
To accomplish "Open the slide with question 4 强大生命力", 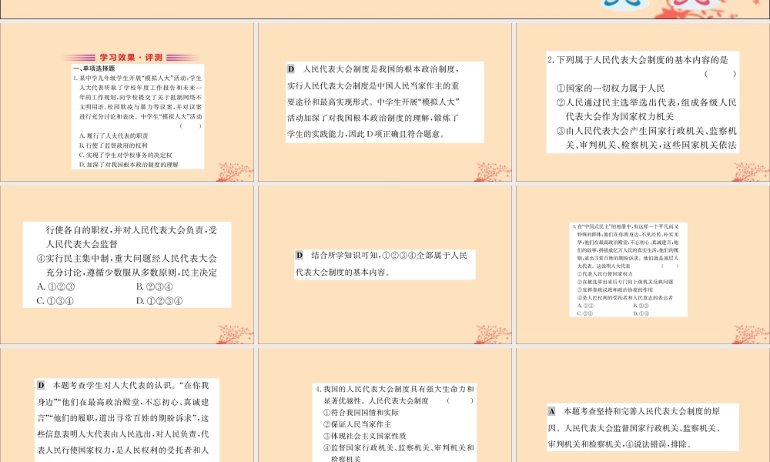I will [385, 405].
